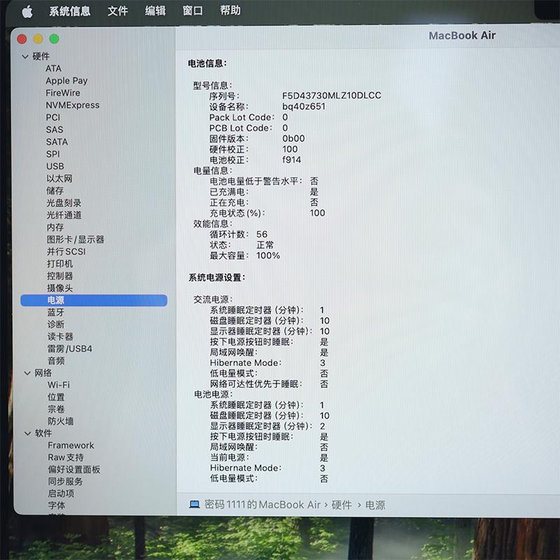Select Wi-Fi in the sidebar

tap(59, 385)
